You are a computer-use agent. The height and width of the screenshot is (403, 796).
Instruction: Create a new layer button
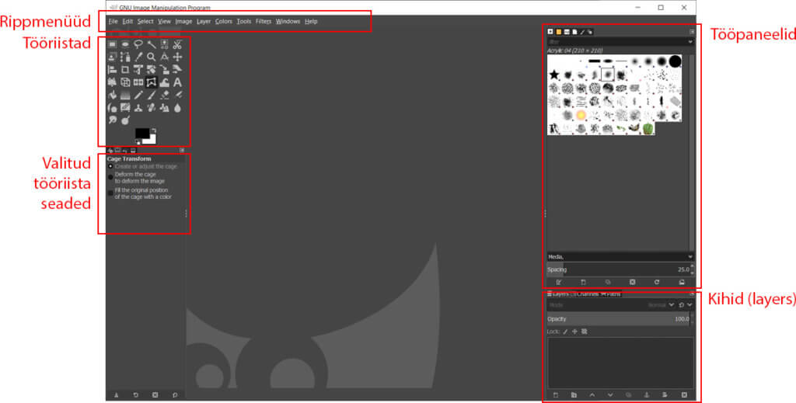coord(555,395)
